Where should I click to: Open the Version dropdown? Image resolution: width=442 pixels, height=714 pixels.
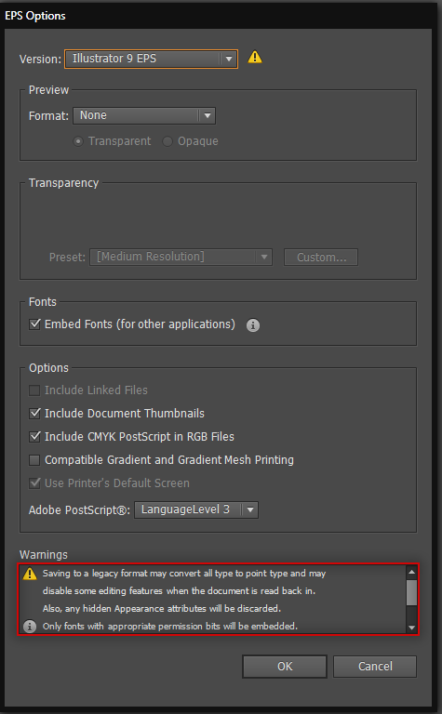pyautogui.click(x=151, y=59)
